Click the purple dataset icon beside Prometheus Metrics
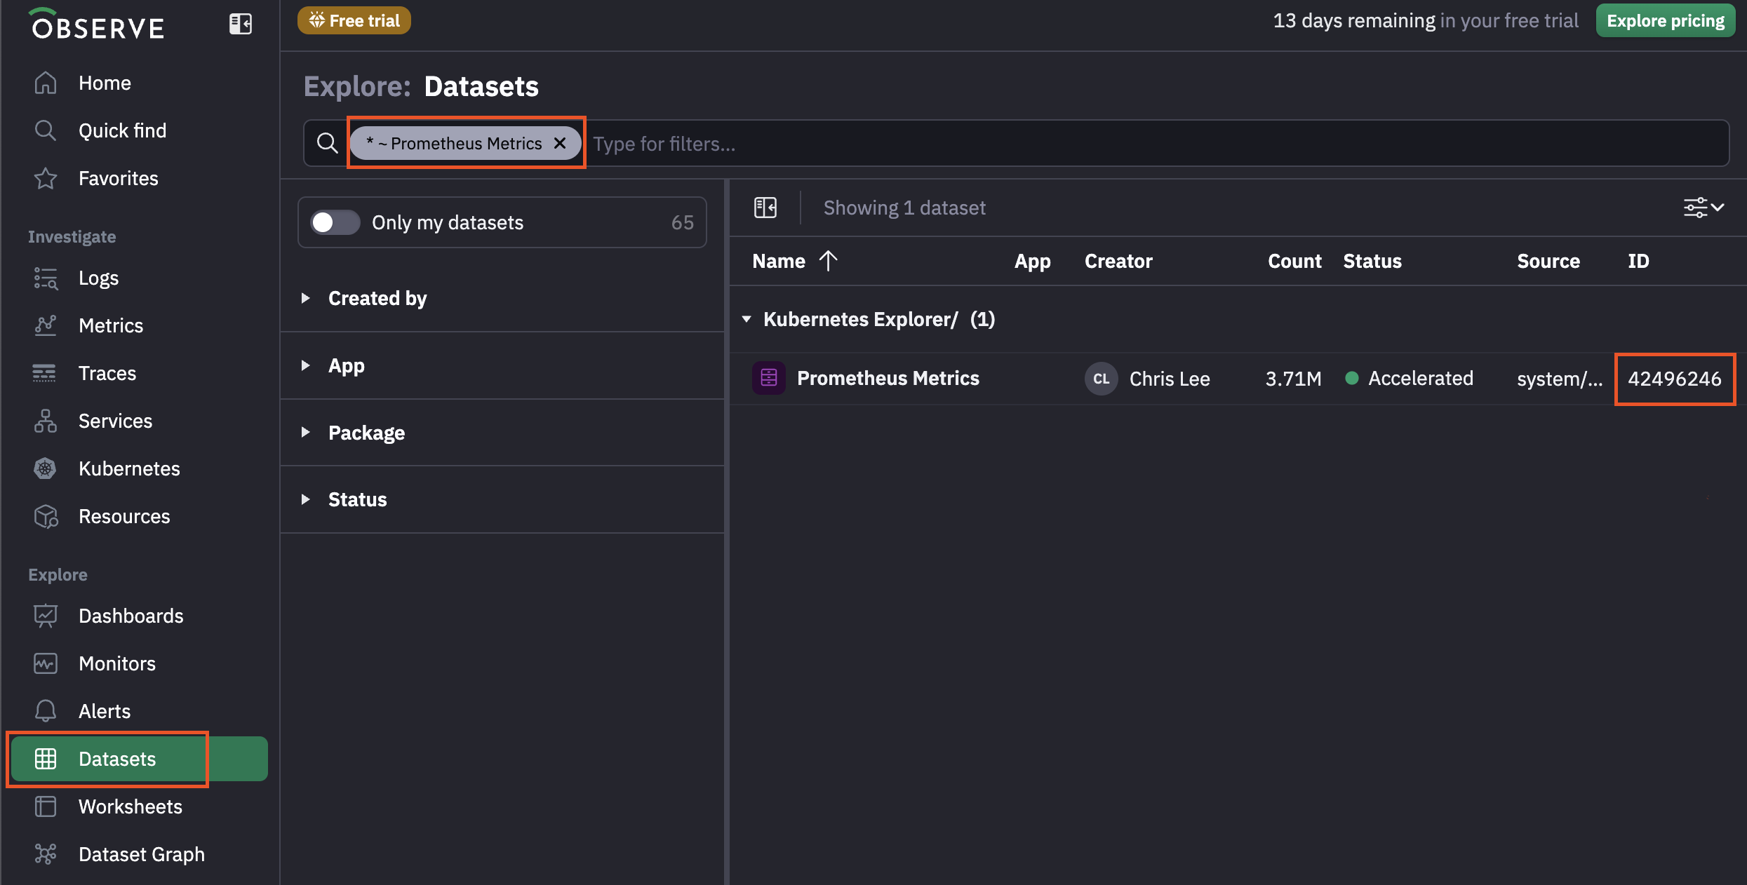 point(768,378)
